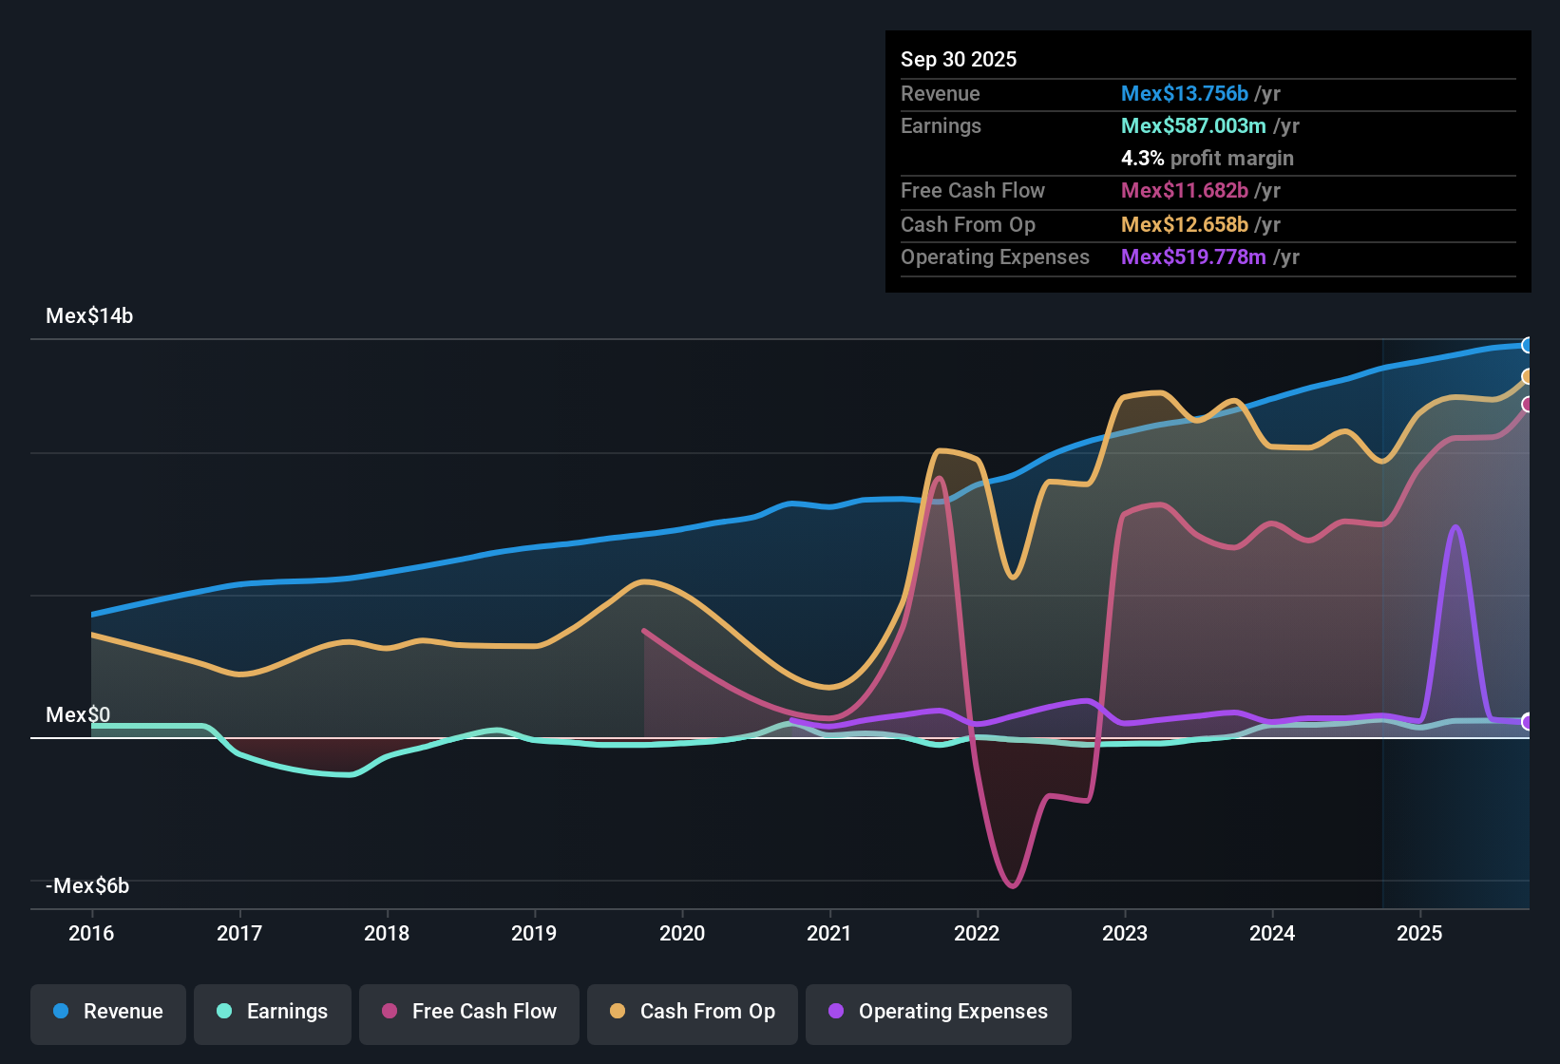Viewport: 1560px width, 1064px height.
Task: Toggle the Free Cash Flow series off
Action: [468, 1012]
